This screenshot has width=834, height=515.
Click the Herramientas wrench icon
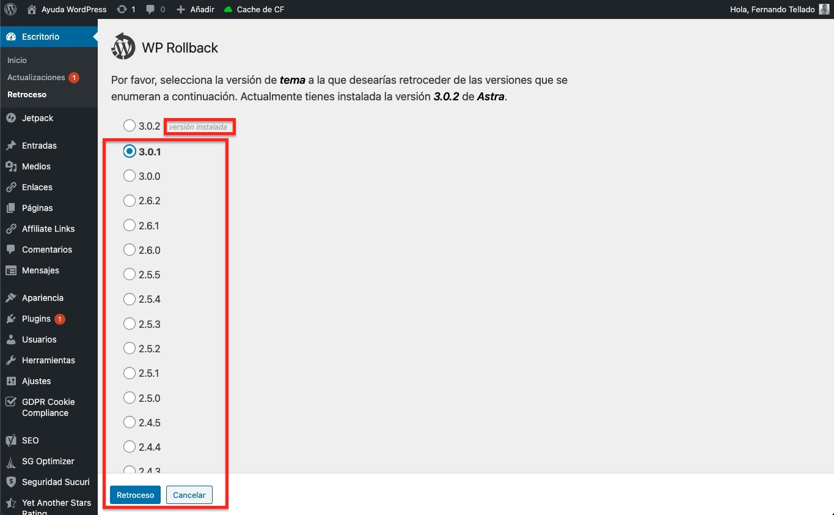pyautogui.click(x=11, y=360)
